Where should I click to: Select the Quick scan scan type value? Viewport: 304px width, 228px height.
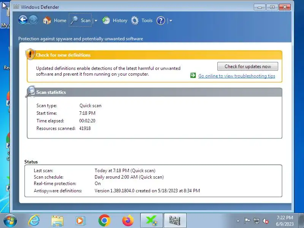click(x=90, y=106)
